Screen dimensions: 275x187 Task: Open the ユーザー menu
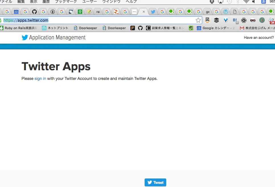[89, 2]
